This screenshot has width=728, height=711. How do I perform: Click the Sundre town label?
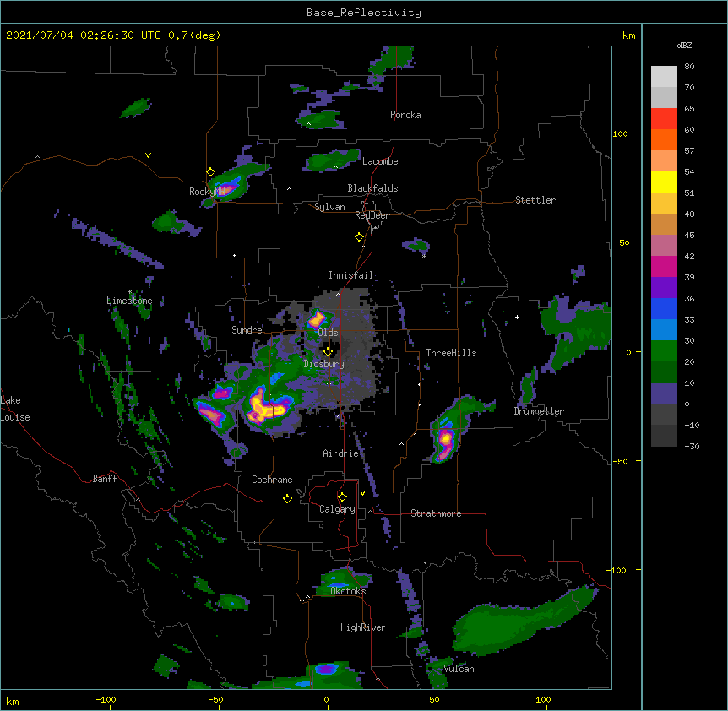[x=247, y=330]
